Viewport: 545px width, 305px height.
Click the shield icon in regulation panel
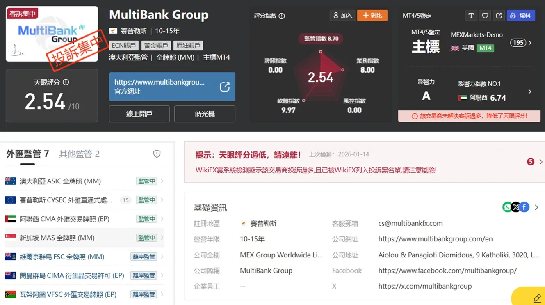157,154
